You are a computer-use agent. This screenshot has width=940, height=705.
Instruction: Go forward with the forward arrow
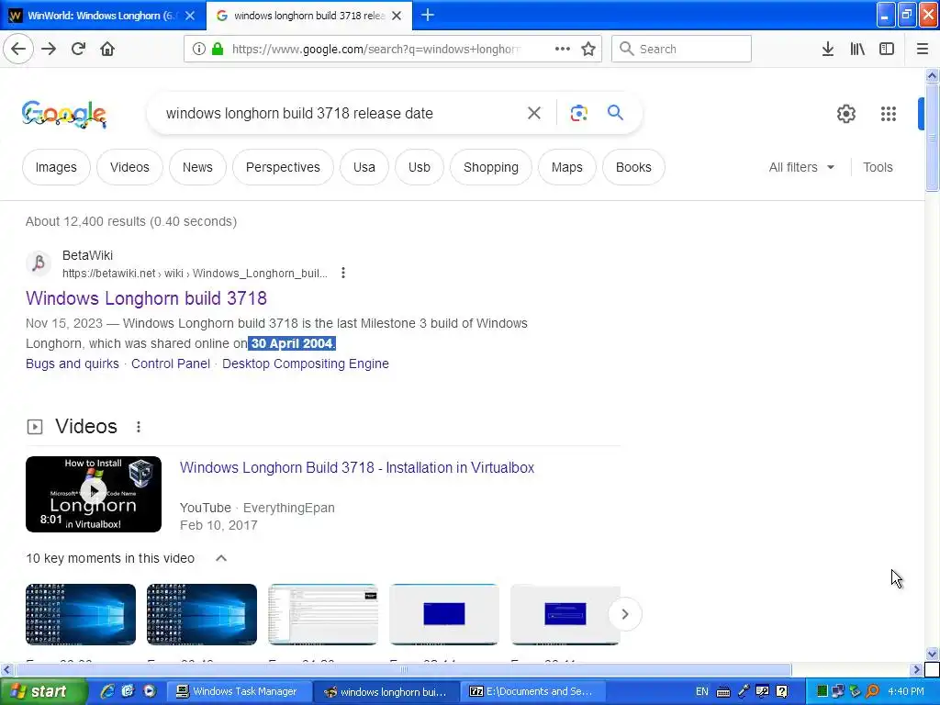[50, 49]
